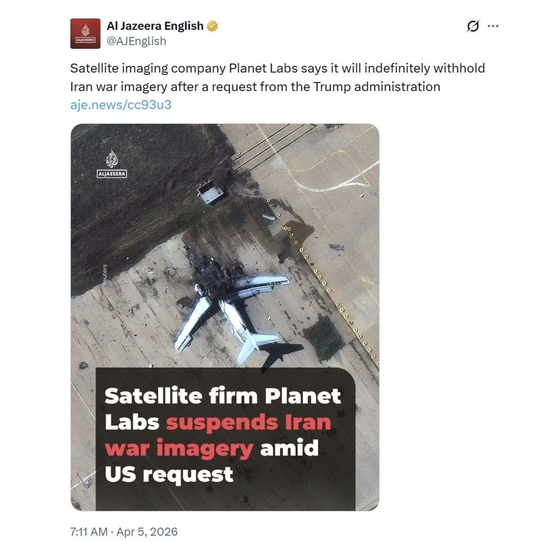Click the white headline 'Satellite firm Planet'
Image resolution: width=549 pixels, height=549 pixels.
(x=223, y=396)
